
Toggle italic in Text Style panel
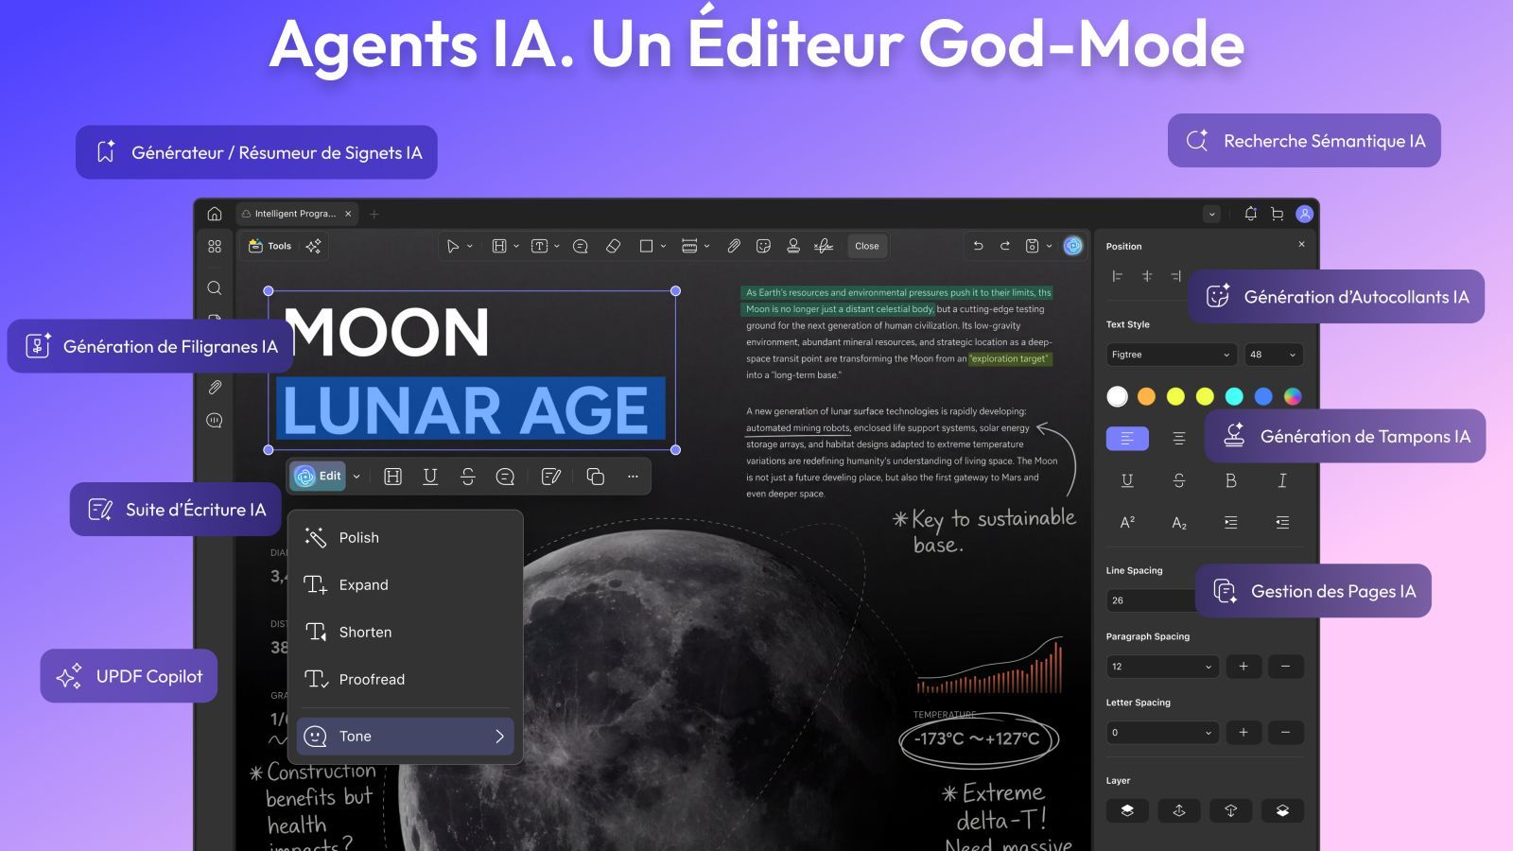(1281, 480)
